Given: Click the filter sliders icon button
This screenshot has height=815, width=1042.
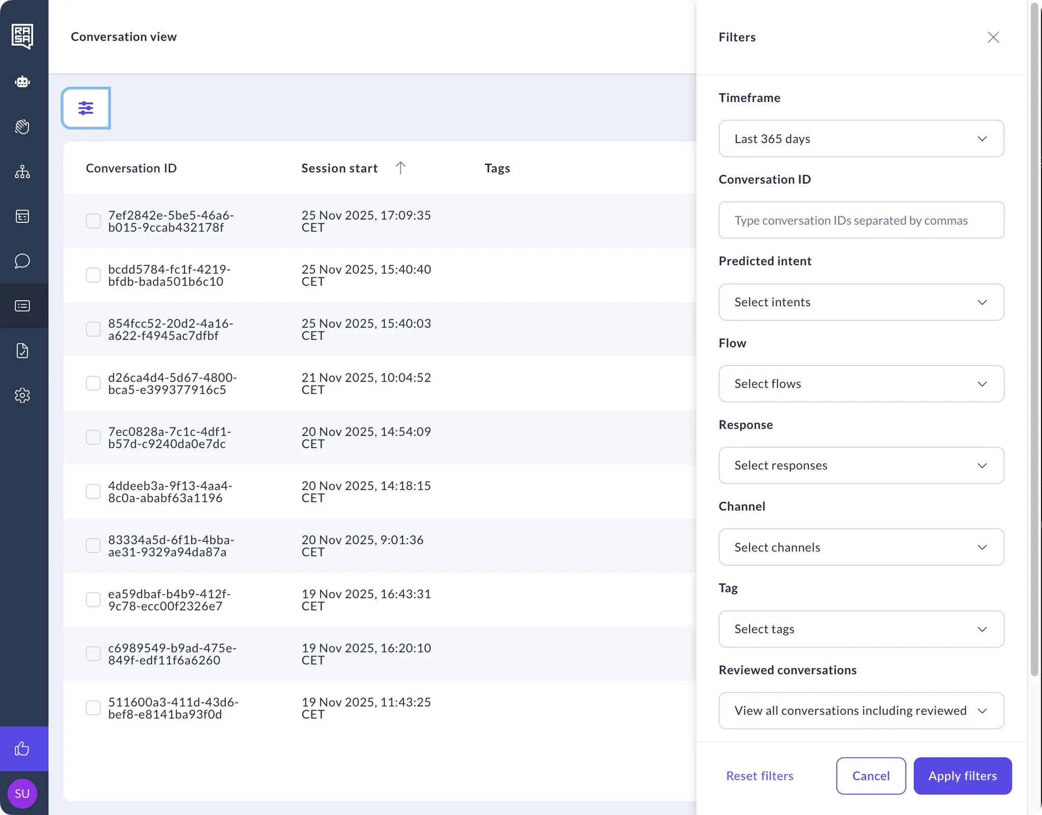Looking at the screenshot, I should (86, 108).
